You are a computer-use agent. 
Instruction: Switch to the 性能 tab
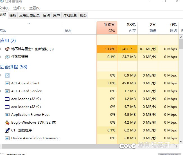click(x=13, y=15)
